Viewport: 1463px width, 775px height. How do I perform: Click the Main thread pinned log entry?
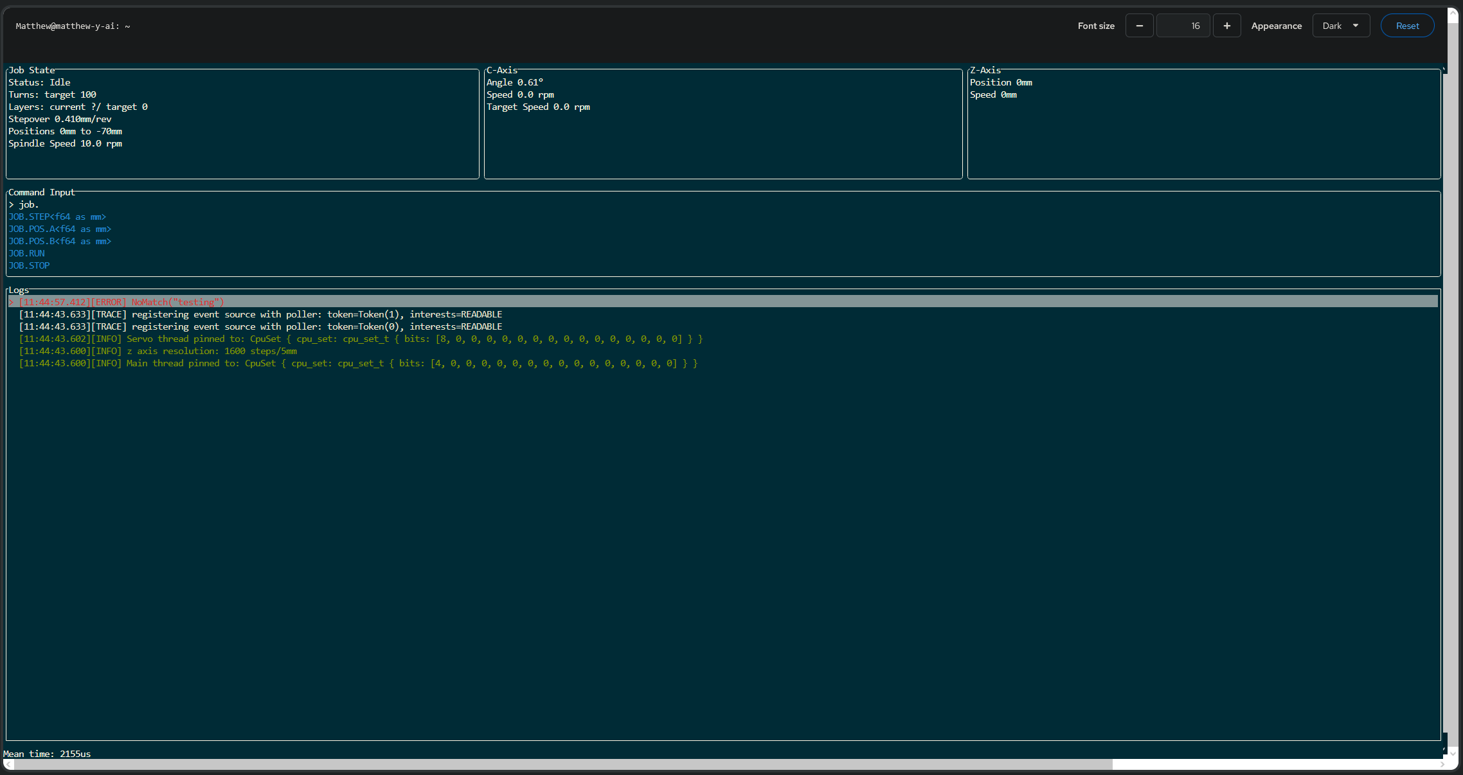[x=358, y=363]
